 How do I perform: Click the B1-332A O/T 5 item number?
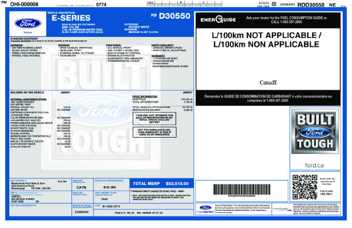[x=111, y=206]
